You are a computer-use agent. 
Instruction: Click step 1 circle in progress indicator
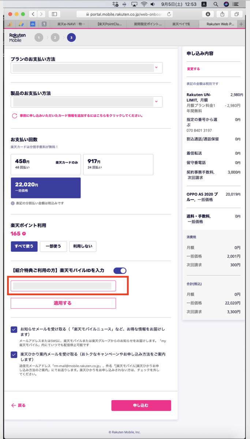[39, 37]
